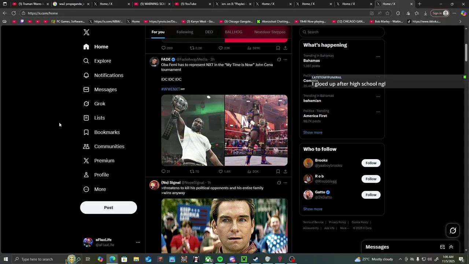
Task: Click the reply icon on FADE's post
Action: point(163,171)
